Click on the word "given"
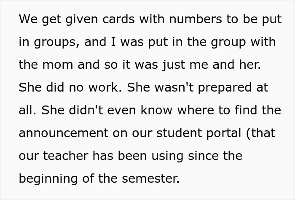Viewport: 295px width, 200px height. click(82, 19)
